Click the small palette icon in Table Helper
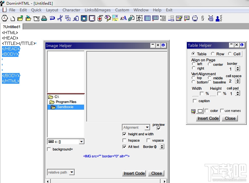This screenshot has height=183, width=249. (193, 111)
